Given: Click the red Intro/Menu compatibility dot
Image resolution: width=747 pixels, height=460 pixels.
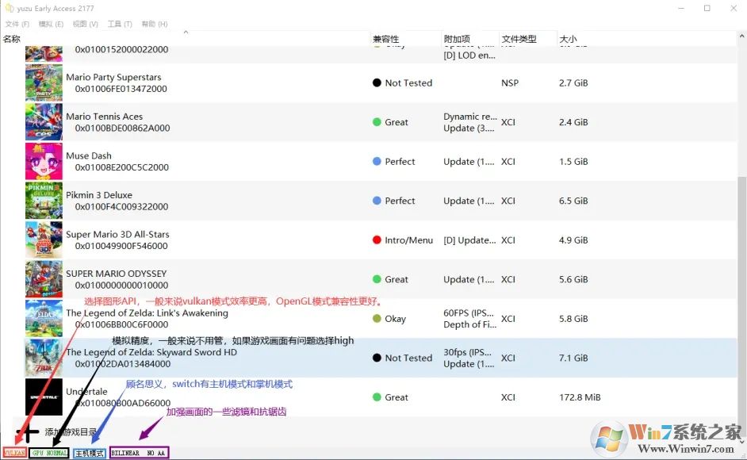Looking at the screenshot, I should click(x=377, y=240).
